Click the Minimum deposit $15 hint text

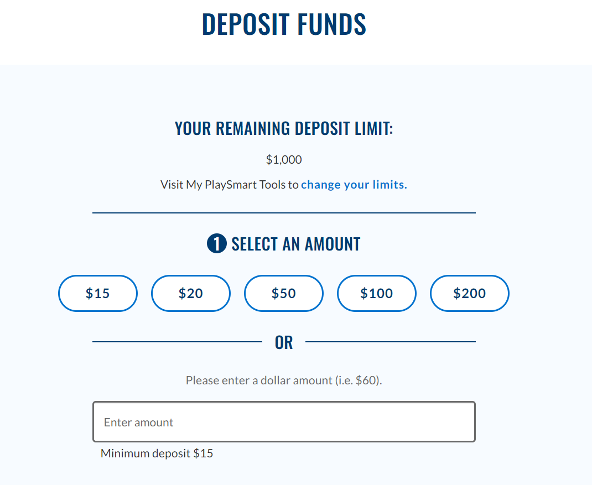[x=157, y=453]
